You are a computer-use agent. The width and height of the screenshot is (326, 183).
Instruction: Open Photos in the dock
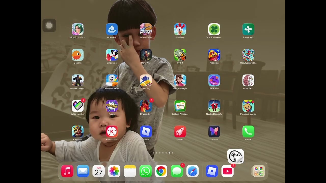click(114, 171)
